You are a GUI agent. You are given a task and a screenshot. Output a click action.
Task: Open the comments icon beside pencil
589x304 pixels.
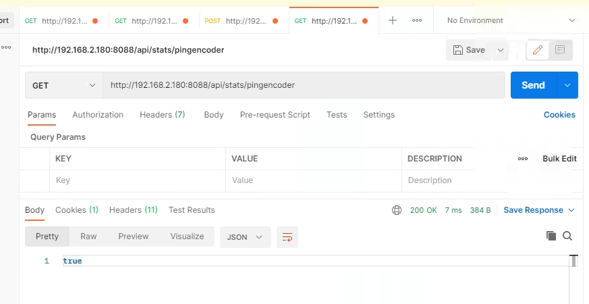(x=560, y=50)
